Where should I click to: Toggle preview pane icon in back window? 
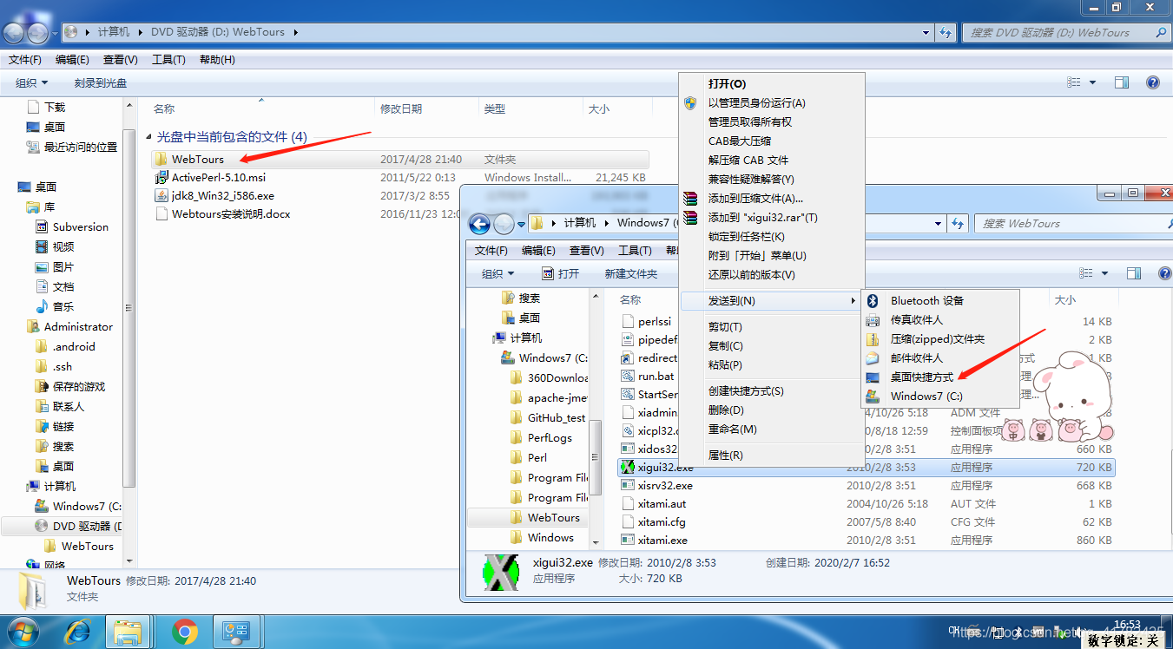[x=1122, y=82]
